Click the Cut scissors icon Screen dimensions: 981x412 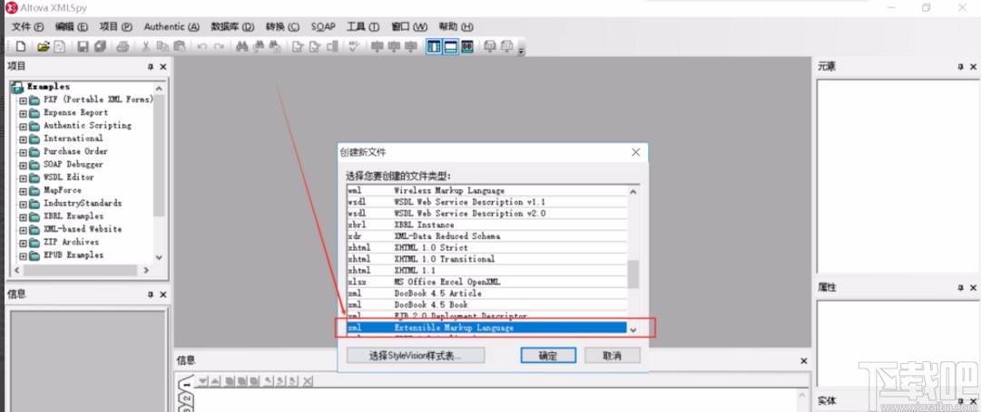tap(146, 46)
